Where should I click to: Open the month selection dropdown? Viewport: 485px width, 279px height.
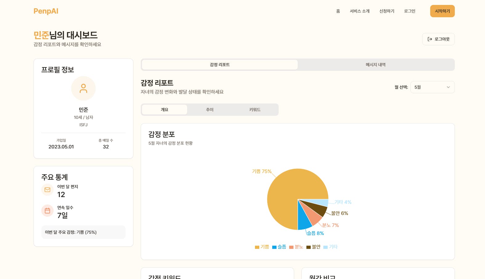click(432, 87)
